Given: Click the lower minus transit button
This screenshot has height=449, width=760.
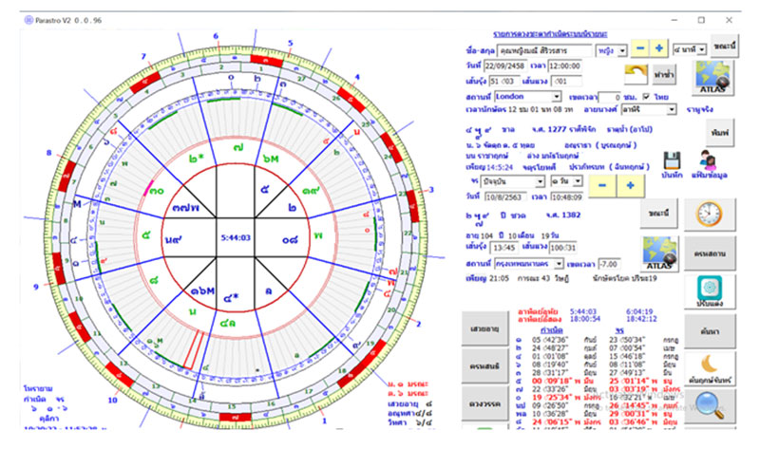Looking at the screenshot, I should click(602, 185).
